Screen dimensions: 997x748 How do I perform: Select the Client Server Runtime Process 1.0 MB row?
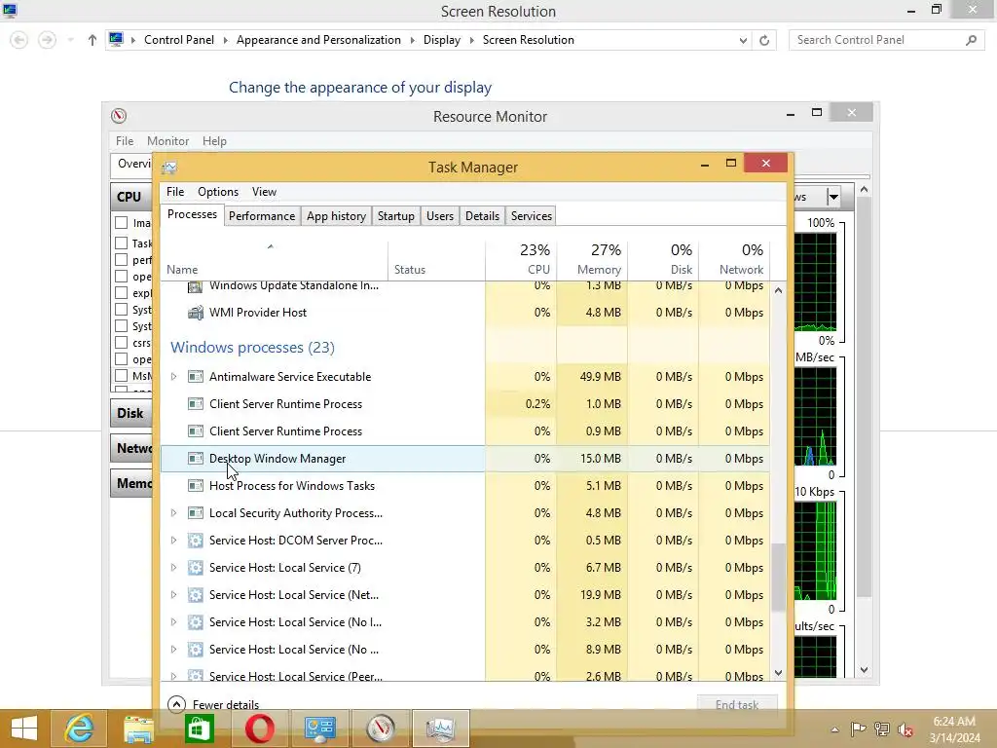(x=465, y=404)
